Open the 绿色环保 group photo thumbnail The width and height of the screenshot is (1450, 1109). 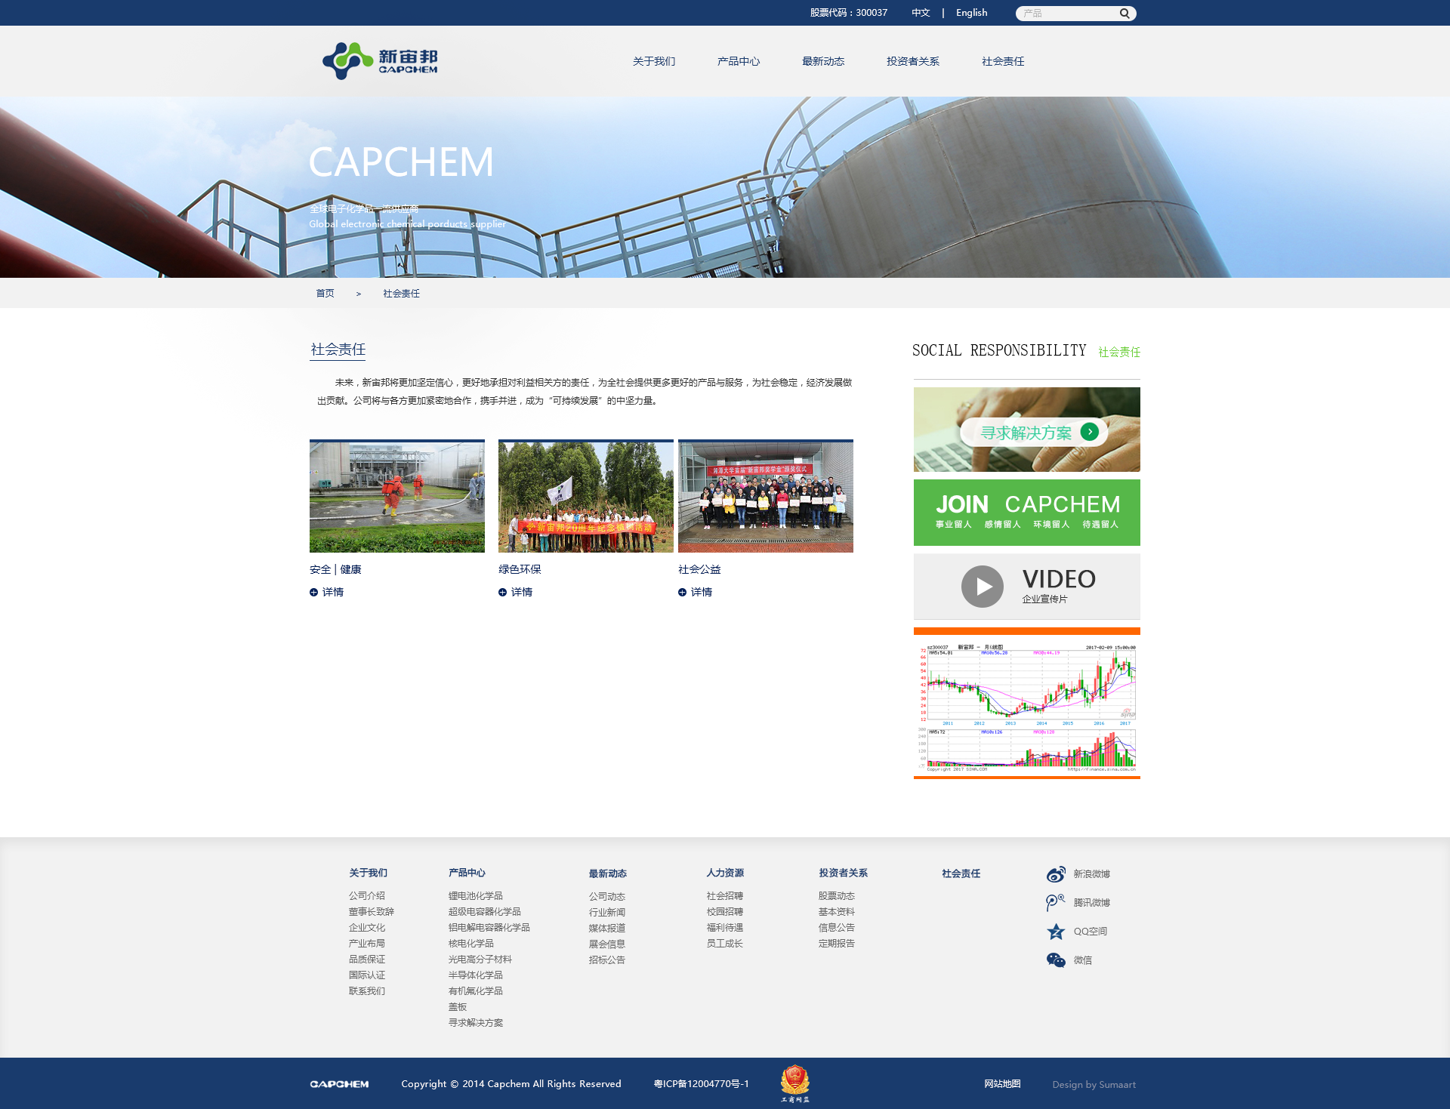coord(586,496)
